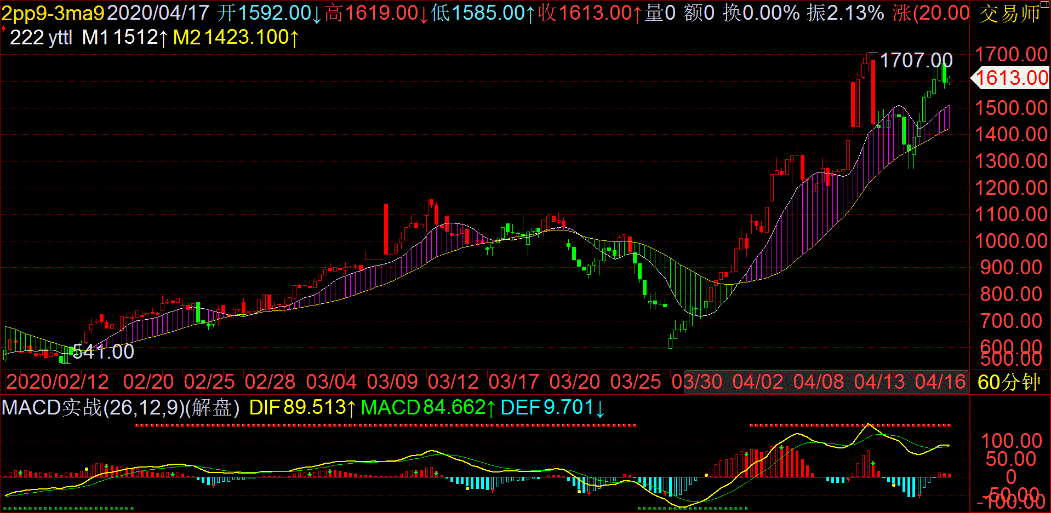Click the 800.00 price axis label
1051x513 pixels.
pos(1011,294)
